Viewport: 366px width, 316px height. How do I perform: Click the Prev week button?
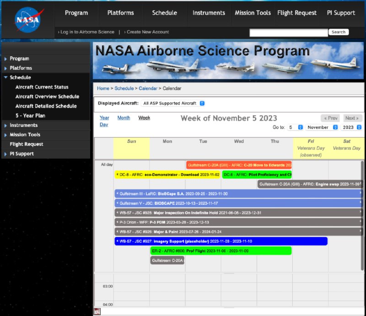pos(330,118)
